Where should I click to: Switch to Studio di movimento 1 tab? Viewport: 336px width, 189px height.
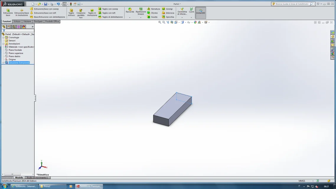coord(37,178)
